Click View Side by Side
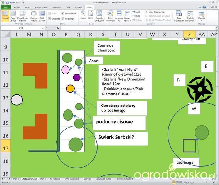The height and width of the screenshot is (185, 219). 155,12
